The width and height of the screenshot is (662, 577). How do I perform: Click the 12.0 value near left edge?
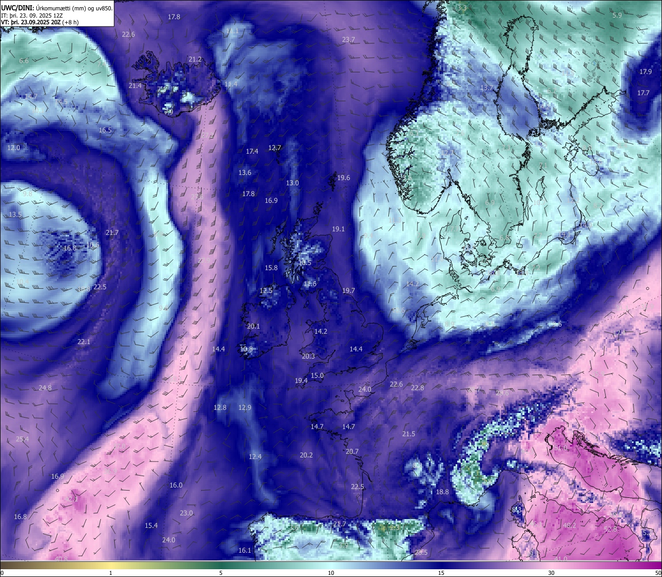13,148
